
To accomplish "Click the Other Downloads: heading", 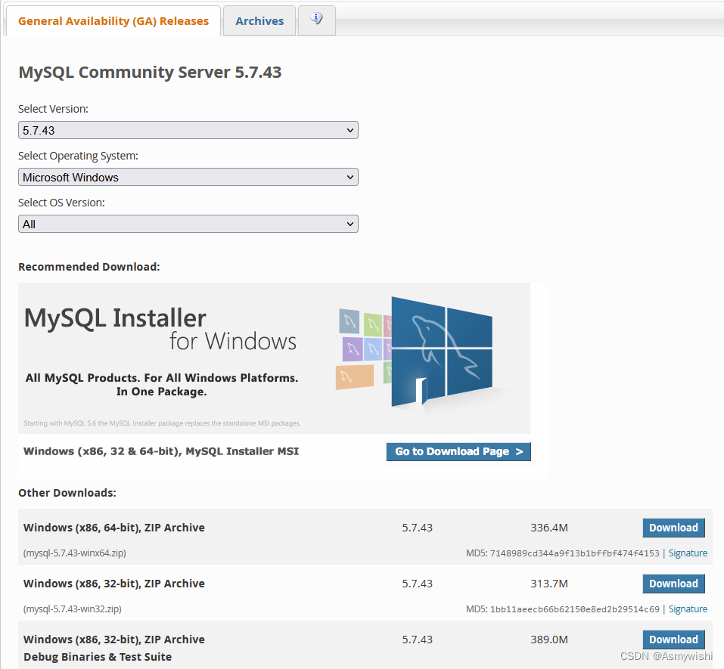I will pyautogui.click(x=67, y=493).
